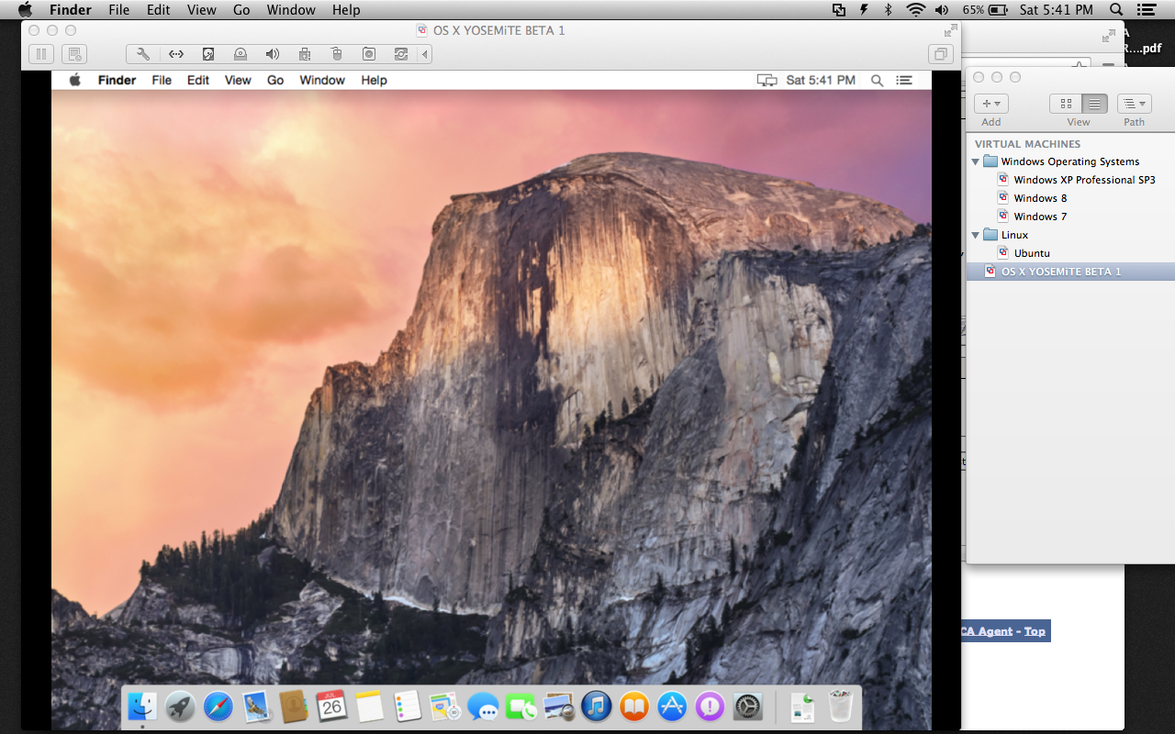Viewport: 1175px width, 734px height.
Task: Open Notification Center in guest menu bar
Action: (904, 80)
